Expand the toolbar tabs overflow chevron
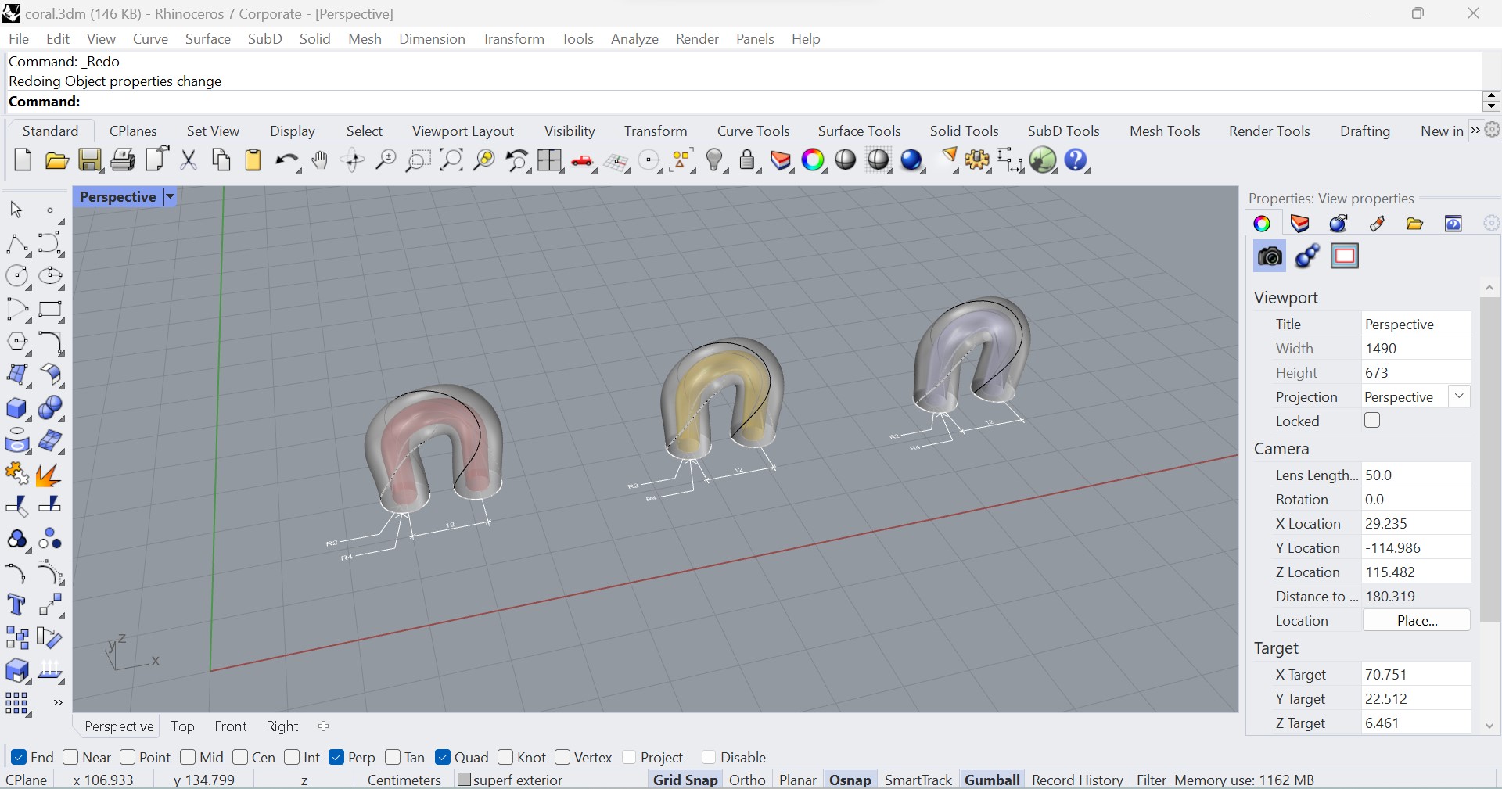Screen dimensions: 1502x789 (x=1475, y=131)
